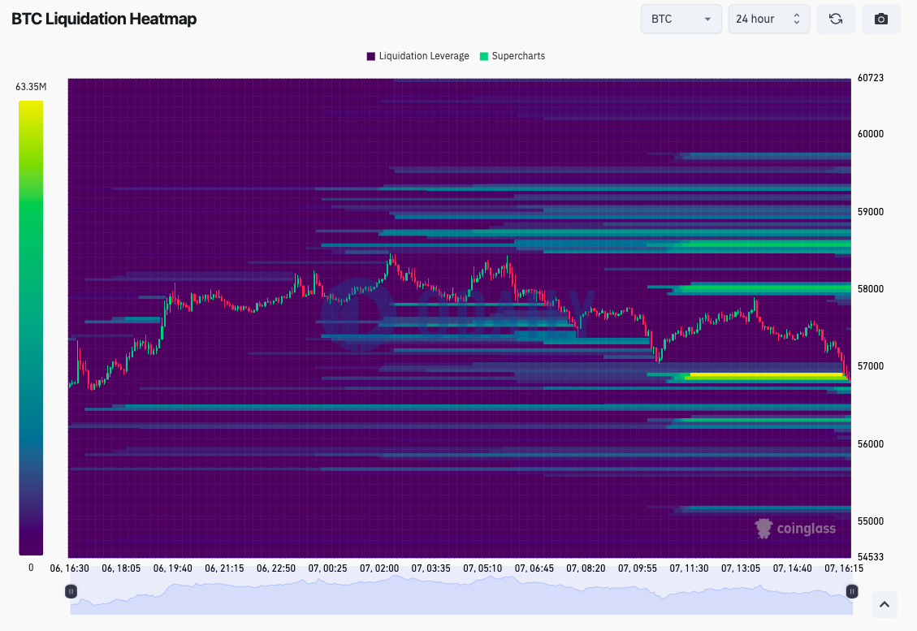The height and width of the screenshot is (631, 917).
Task: Toggle the Liquidation Leverage legend series
Action: click(x=417, y=56)
